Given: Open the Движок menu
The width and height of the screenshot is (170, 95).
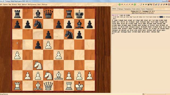Looking at the screenshot, I should 24,4.
